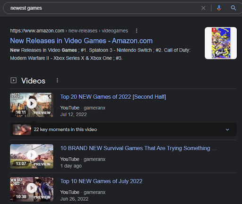Open the three-dot menu beside the Amazon URL

coord(137,31)
